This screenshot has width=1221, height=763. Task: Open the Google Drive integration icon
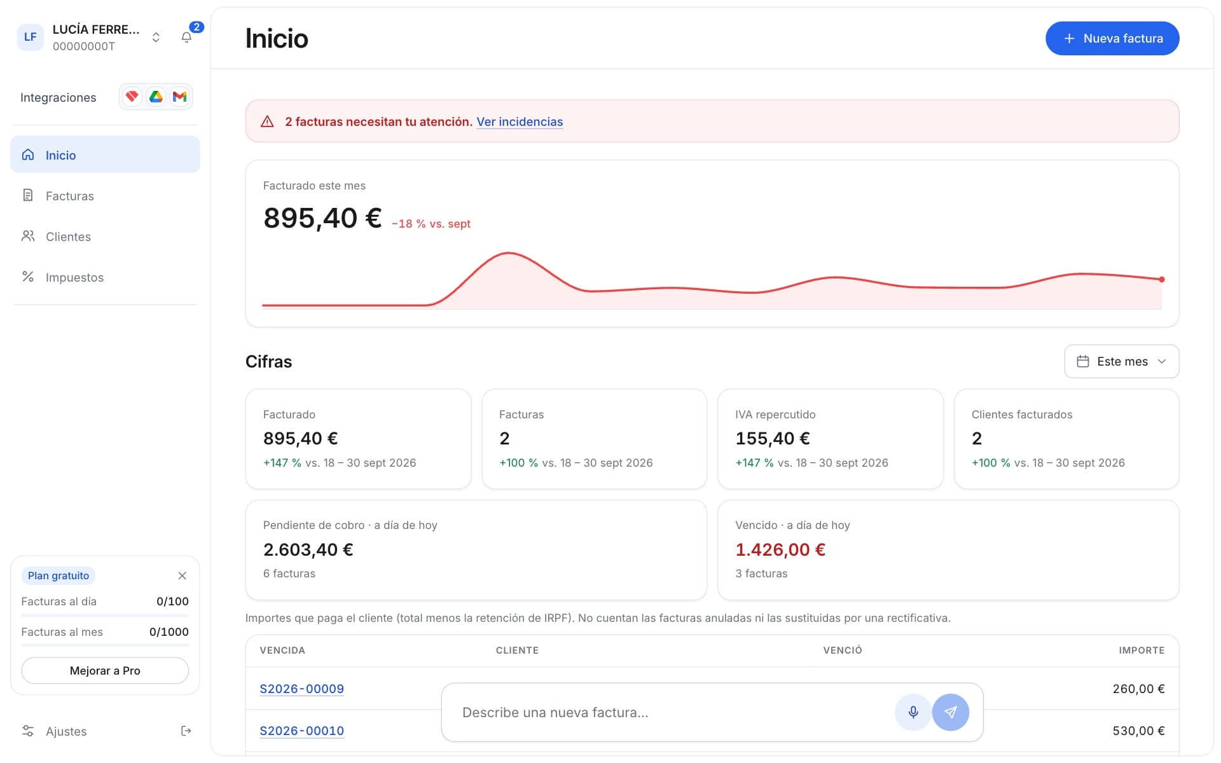click(156, 97)
